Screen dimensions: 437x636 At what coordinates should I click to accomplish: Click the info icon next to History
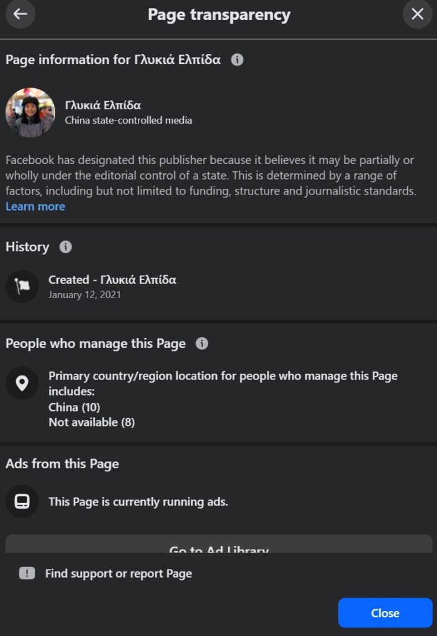[66, 247]
